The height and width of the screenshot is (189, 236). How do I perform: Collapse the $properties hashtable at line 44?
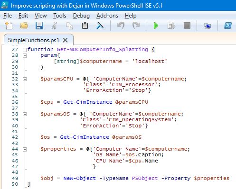pos(25,149)
